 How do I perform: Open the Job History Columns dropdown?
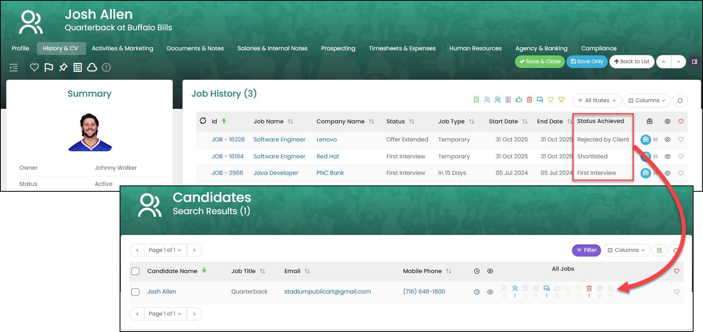[647, 101]
